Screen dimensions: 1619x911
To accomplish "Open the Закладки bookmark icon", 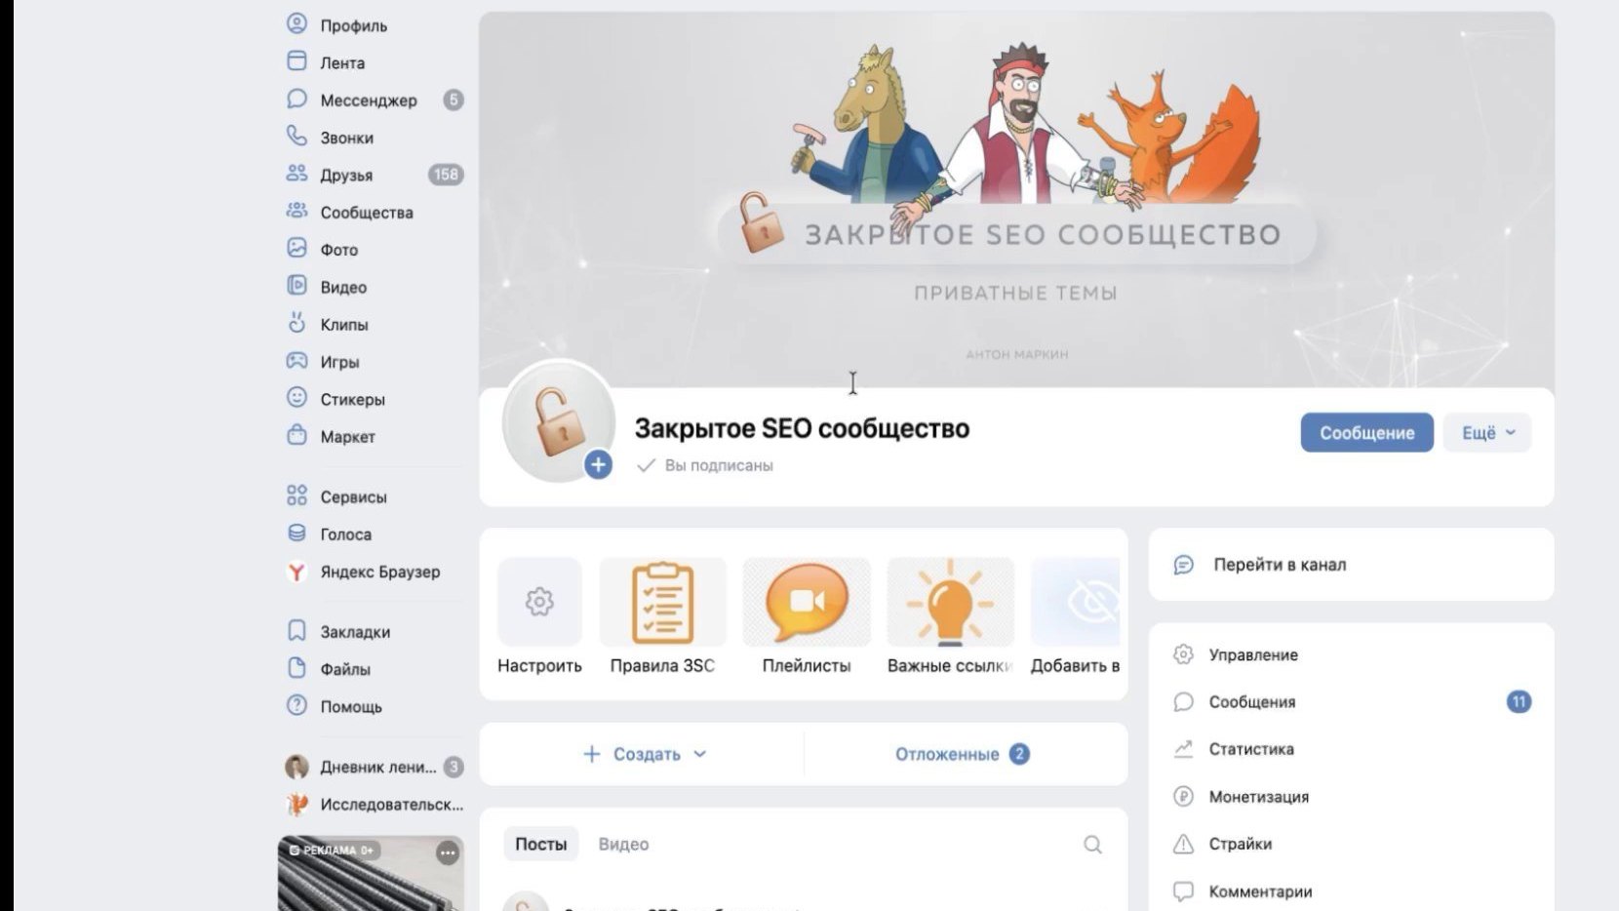I will (296, 630).
